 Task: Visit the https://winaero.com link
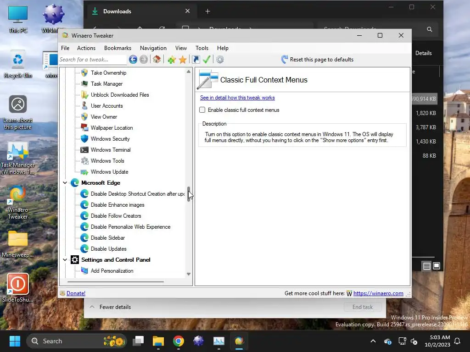pyautogui.click(x=378, y=293)
